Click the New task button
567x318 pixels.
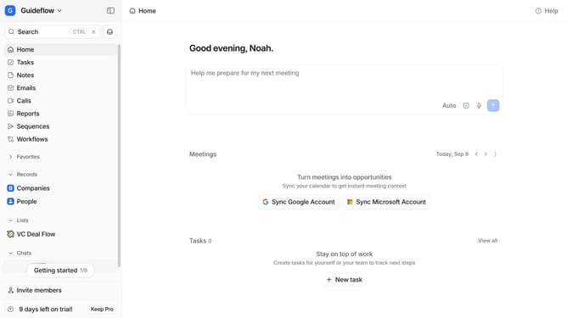(x=345, y=280)
